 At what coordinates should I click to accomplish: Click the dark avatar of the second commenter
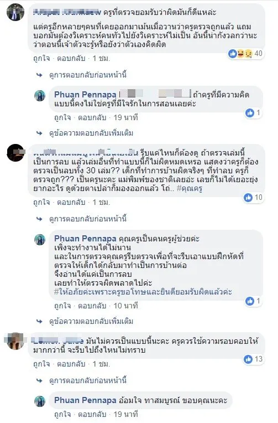[15, 153]
